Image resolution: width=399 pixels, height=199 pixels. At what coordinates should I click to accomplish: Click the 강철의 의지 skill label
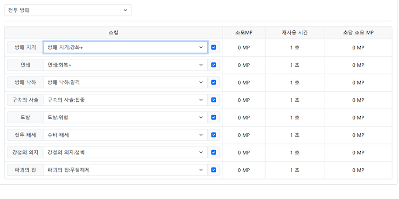pyautogui.click(x=26, y=152)
